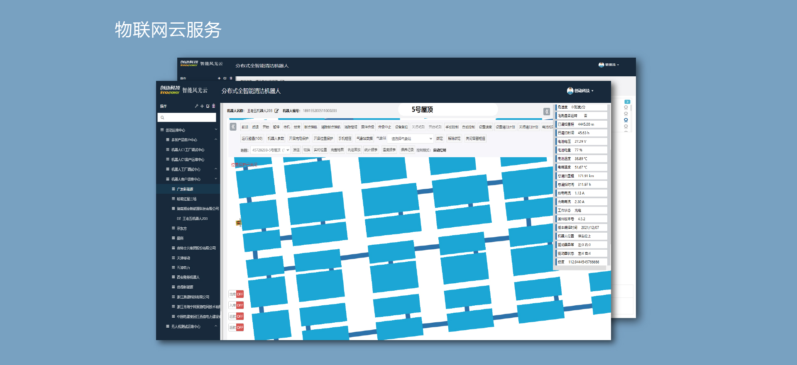The height and width of the screenshot is (365, 797).
Task: Click the 创动科技 user avatar in the header
Action: click(x=570, y=91)
